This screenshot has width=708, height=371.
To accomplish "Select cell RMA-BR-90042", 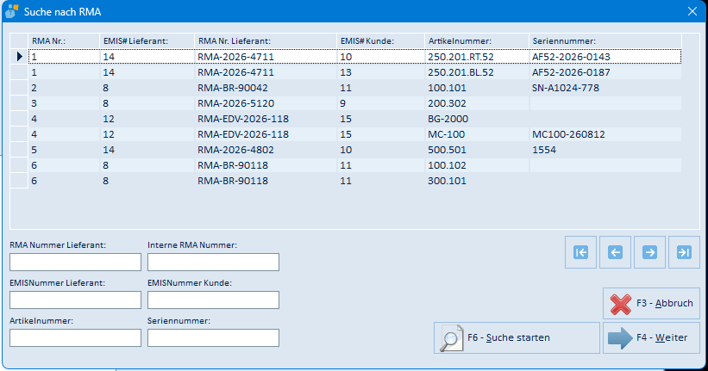I will coord(266,88).
